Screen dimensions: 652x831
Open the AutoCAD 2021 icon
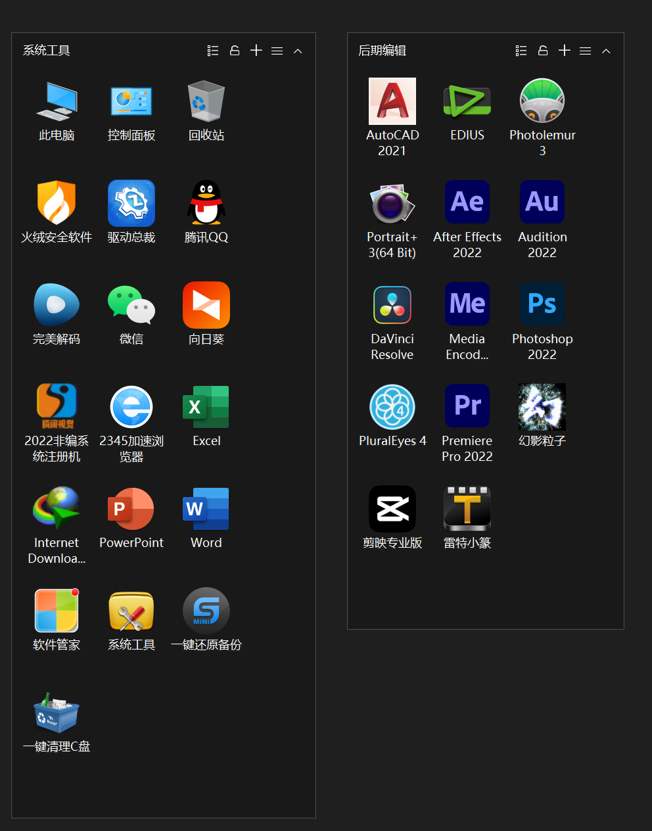click(x=392, y=101)
